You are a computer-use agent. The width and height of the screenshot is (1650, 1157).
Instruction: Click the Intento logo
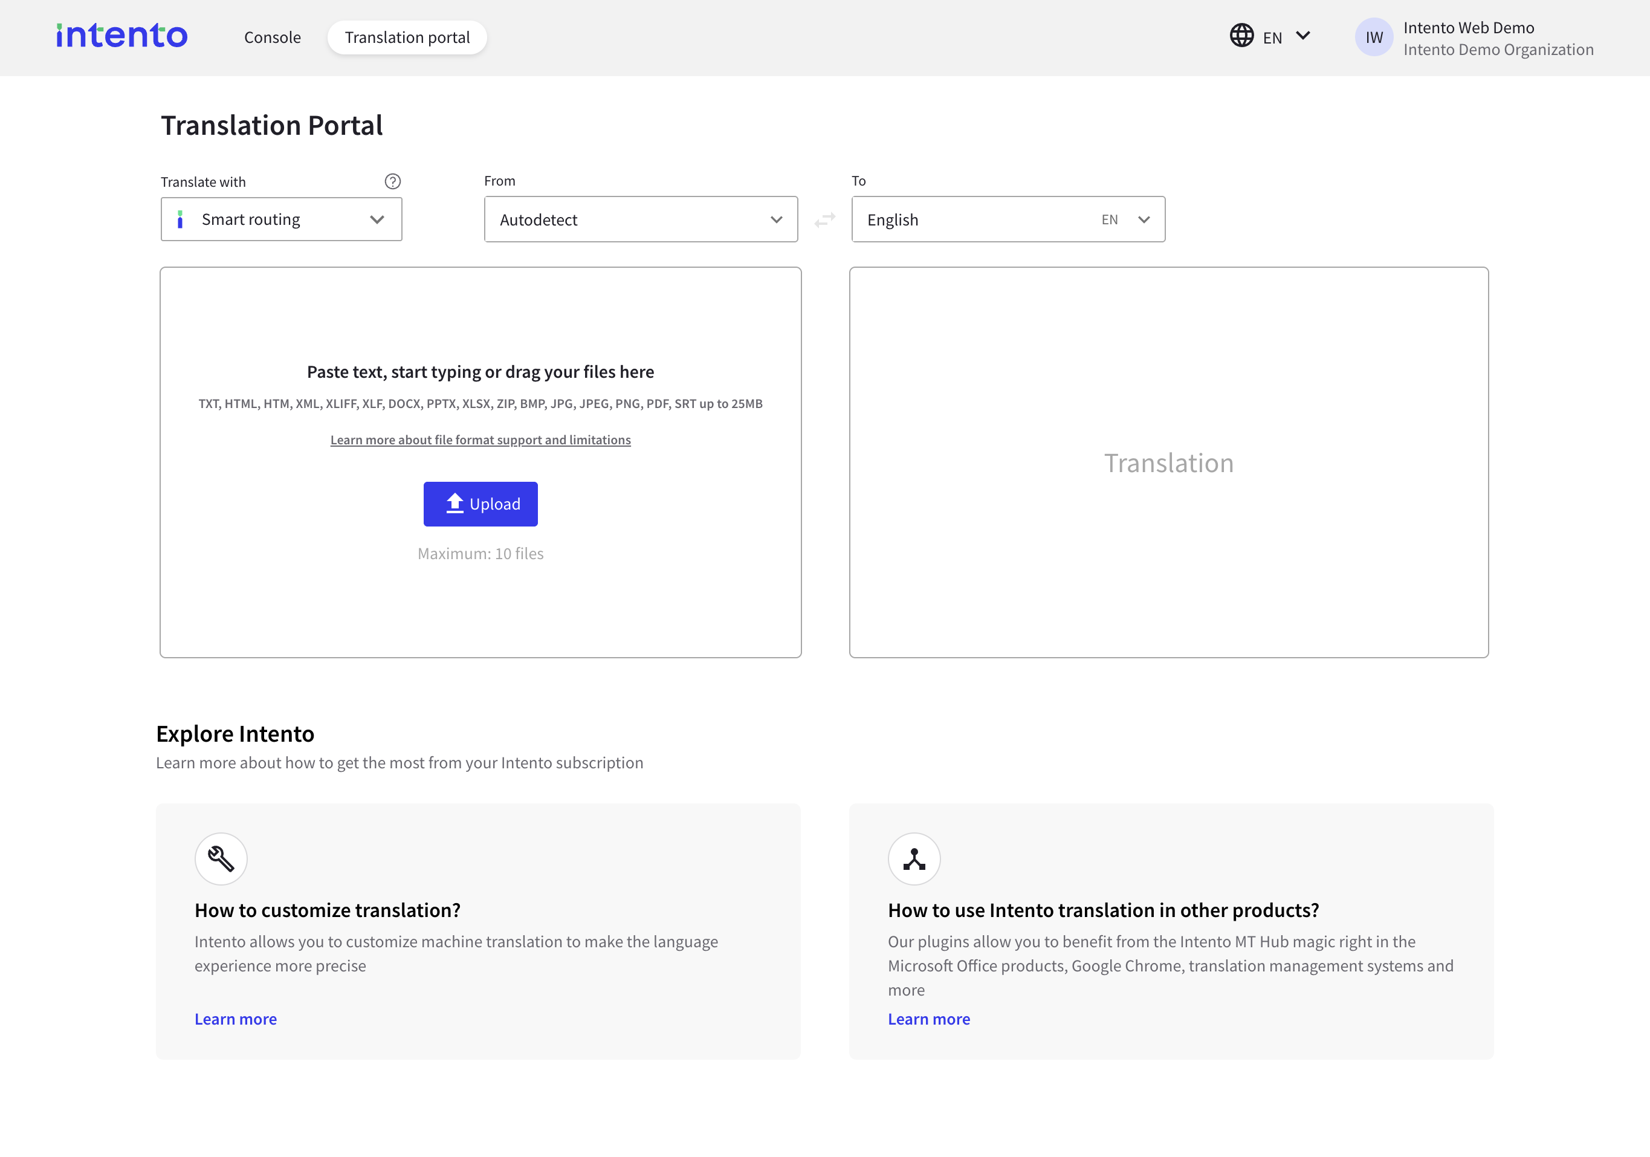(x=122, y=35)
